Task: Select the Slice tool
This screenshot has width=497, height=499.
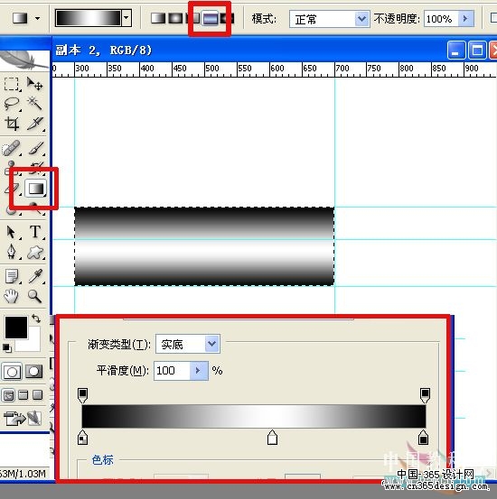Action: click(35, 124)
